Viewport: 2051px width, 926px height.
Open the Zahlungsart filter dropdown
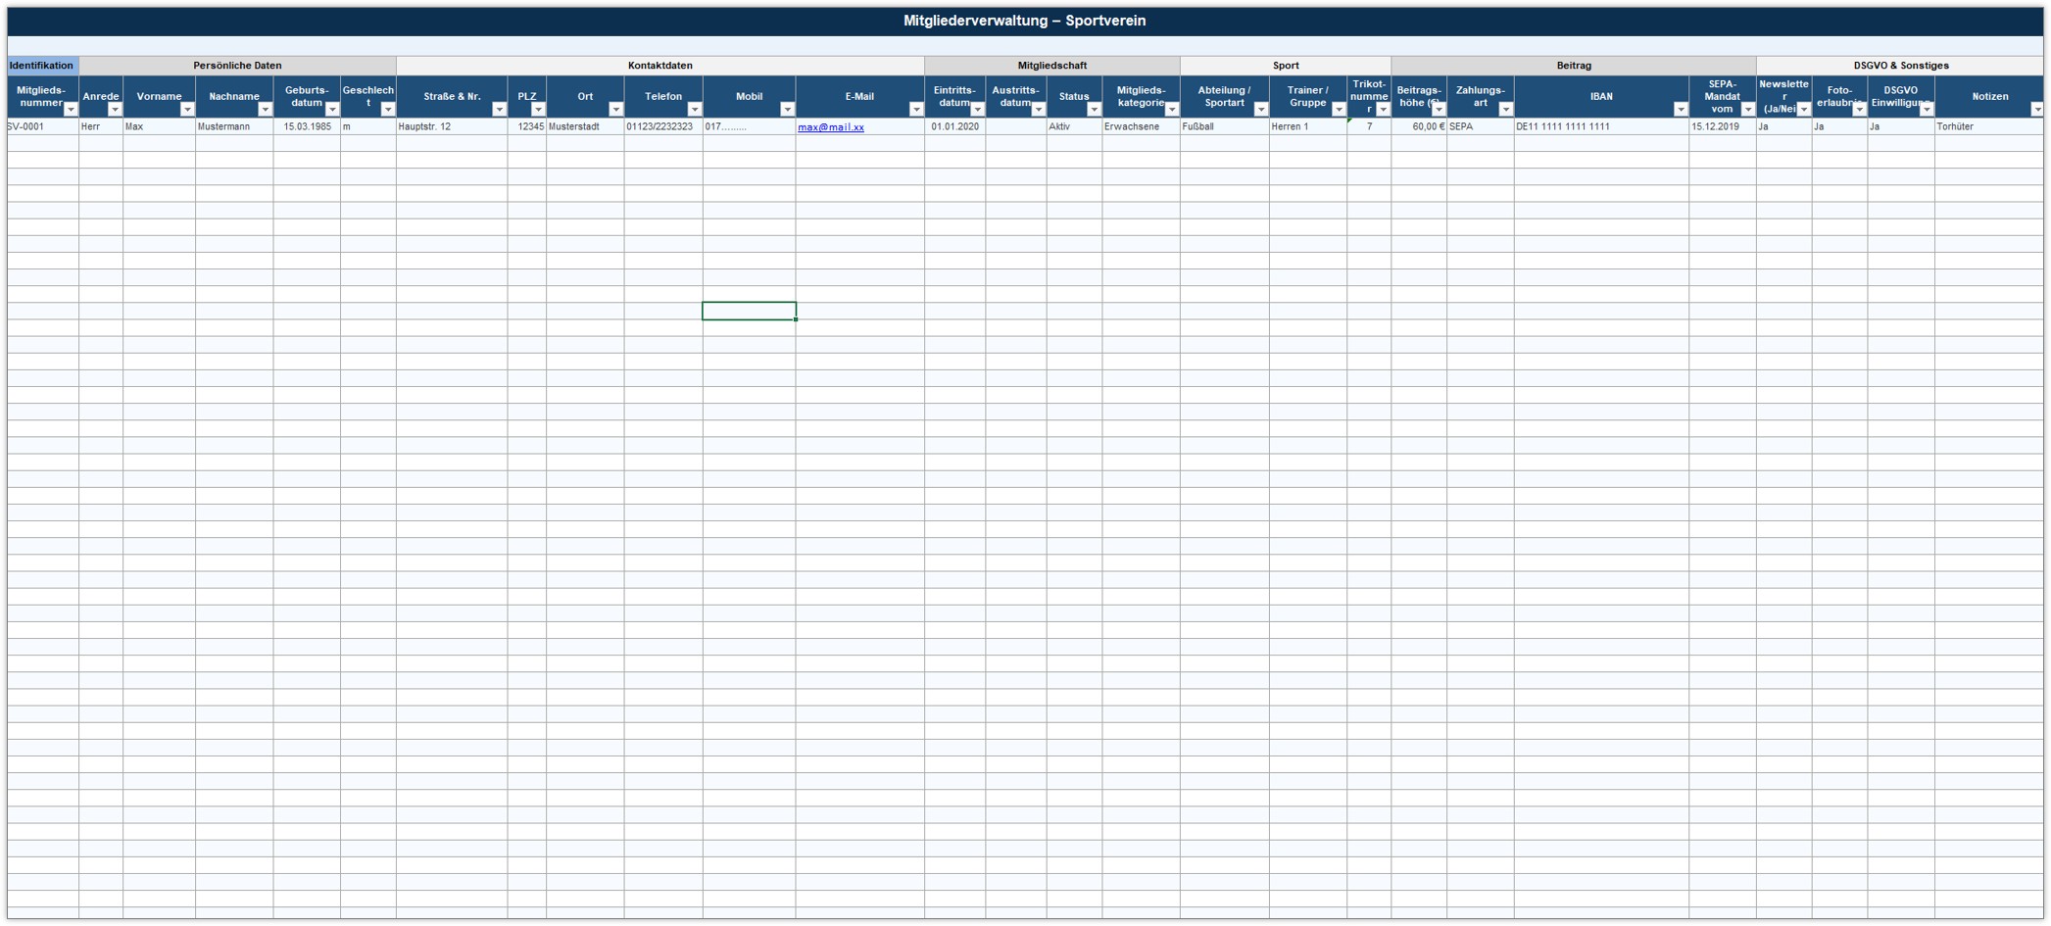point(1505,110)
